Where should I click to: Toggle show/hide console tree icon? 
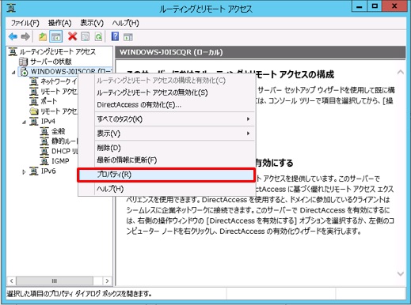[56, 36]
